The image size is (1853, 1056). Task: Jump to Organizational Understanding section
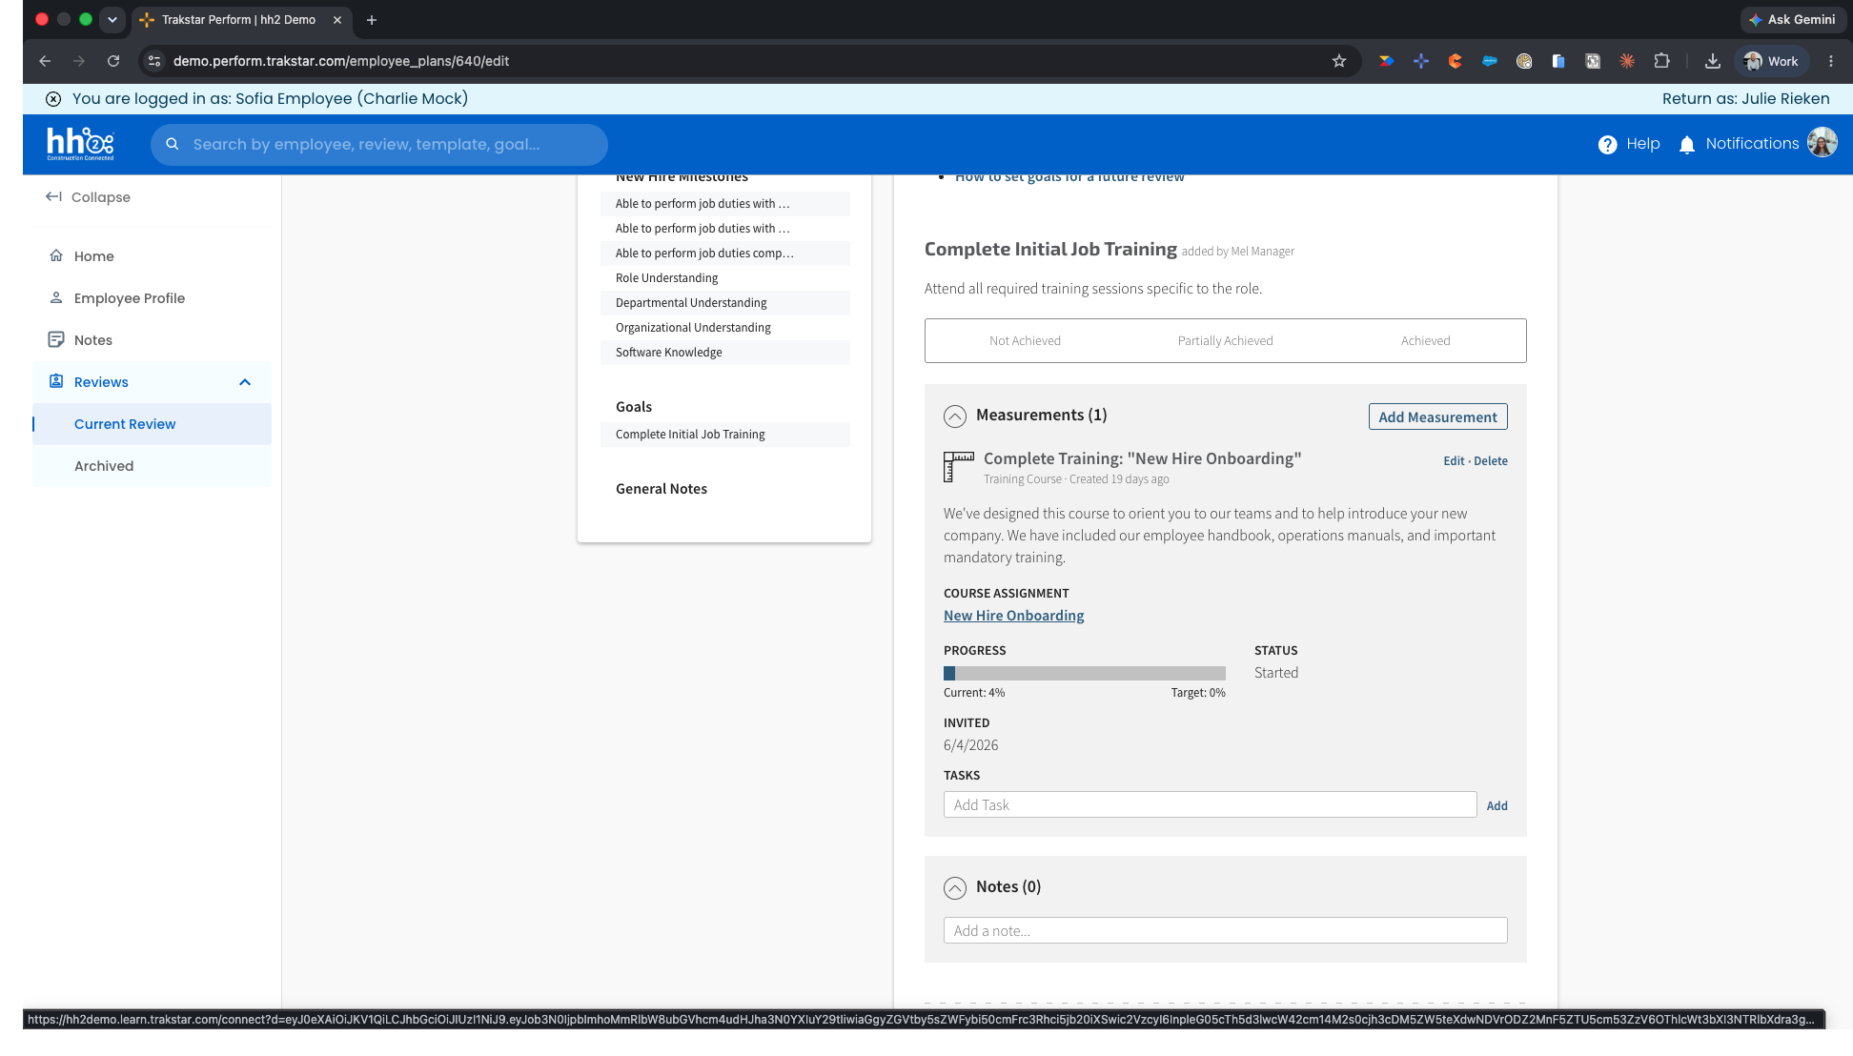click(724, 328)
